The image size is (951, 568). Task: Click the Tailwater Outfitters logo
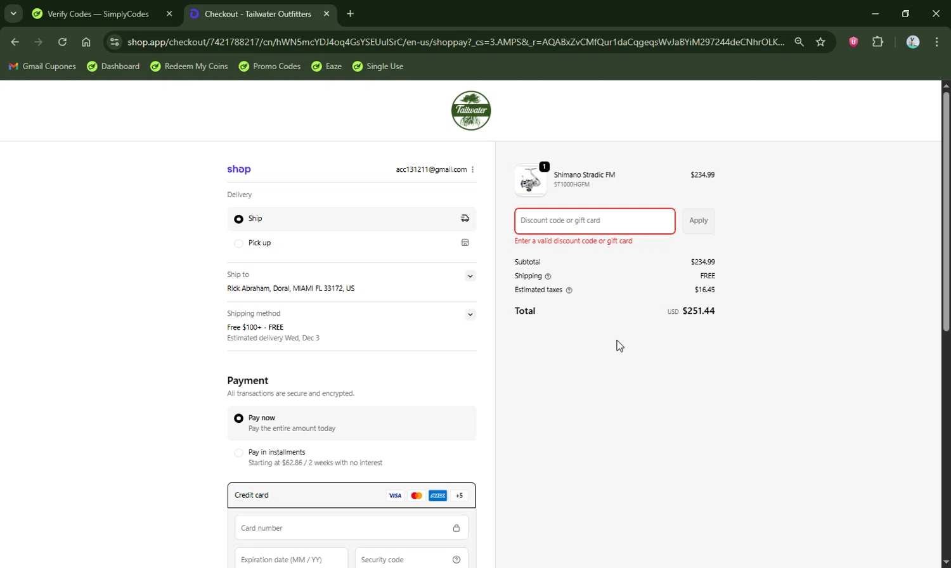471,110
